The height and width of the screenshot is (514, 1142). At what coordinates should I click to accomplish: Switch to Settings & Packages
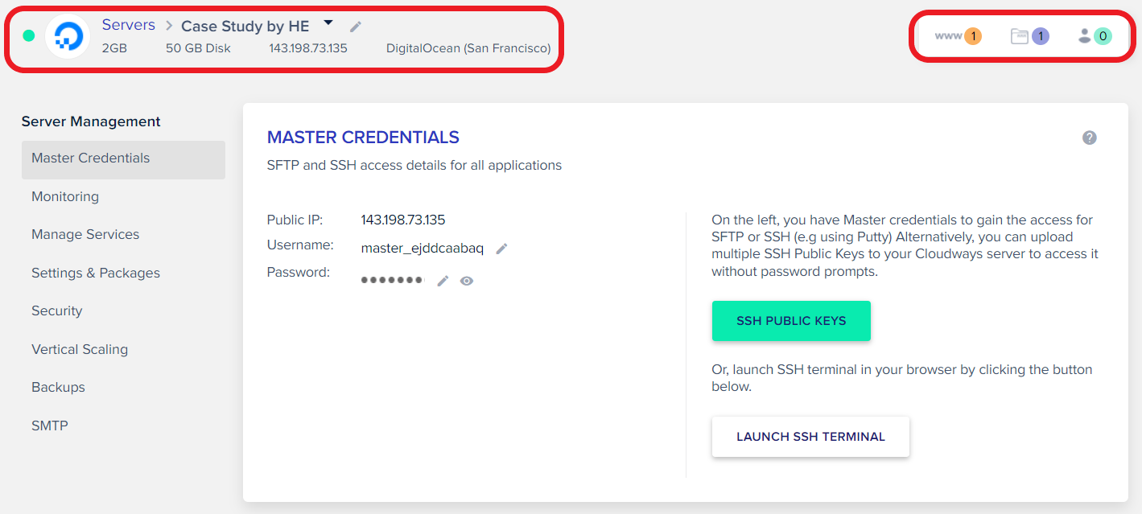[x=95, y=273]
